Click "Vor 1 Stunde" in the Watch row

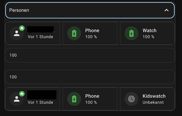point(40,37)
